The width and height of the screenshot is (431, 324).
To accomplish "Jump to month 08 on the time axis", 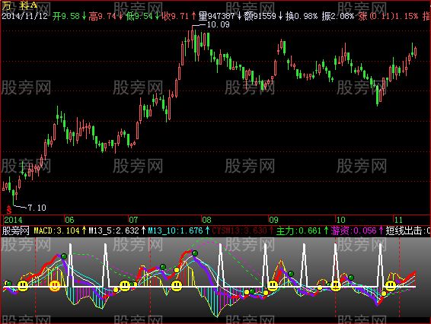I will click(206, 220).
